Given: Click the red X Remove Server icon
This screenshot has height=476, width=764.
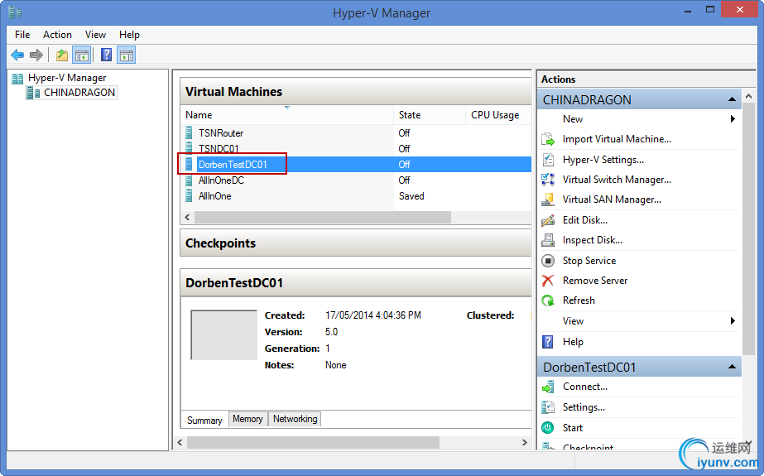Looking at the screenshot, I should pyautogui.click(x=548, y=281).
